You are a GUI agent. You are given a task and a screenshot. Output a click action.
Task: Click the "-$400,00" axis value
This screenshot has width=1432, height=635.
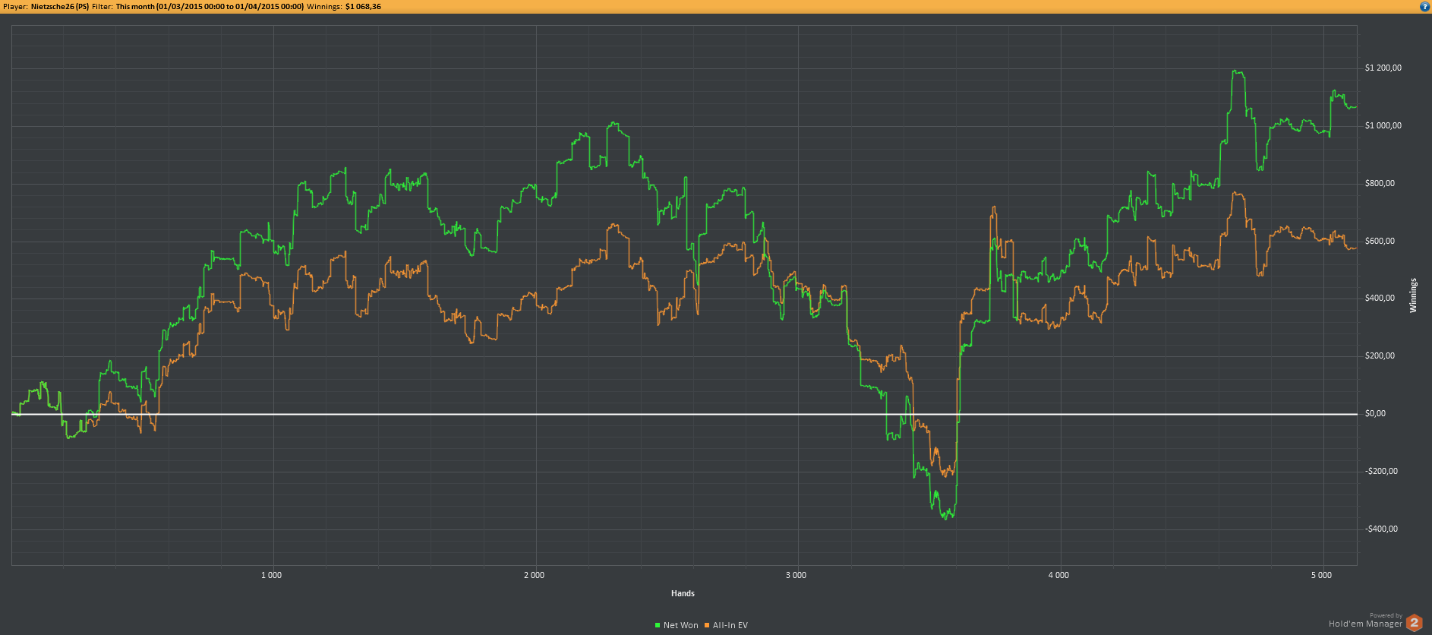click(x=1381, y=529)
